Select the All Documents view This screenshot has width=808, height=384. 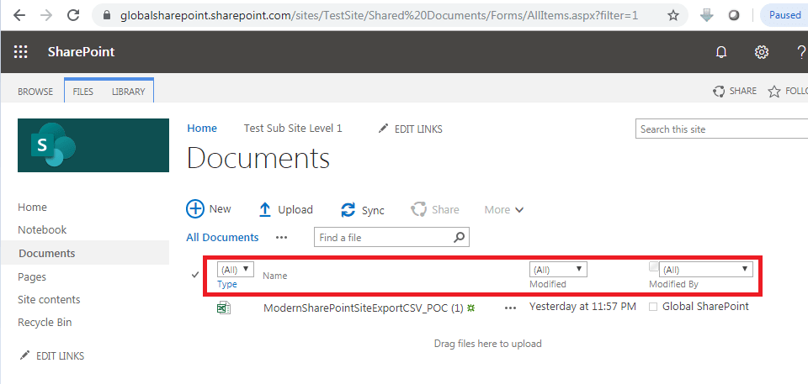[222, 237]
